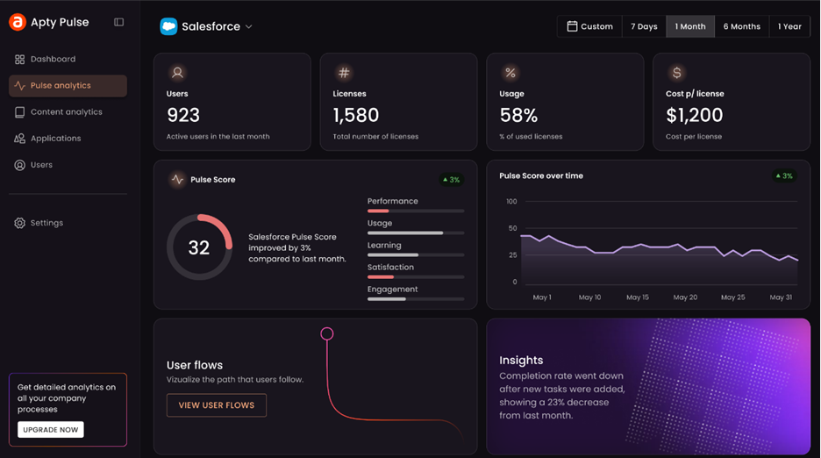Click the Salesforce cloud logo
Viewport: 821px width, 458px height.
tap(168, 26)
